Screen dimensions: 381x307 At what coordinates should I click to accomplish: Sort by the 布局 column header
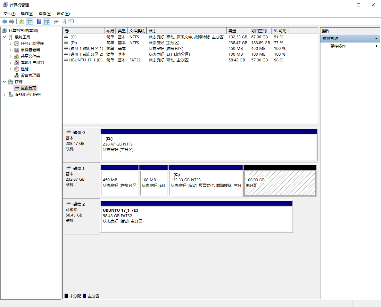pos(110,31)
